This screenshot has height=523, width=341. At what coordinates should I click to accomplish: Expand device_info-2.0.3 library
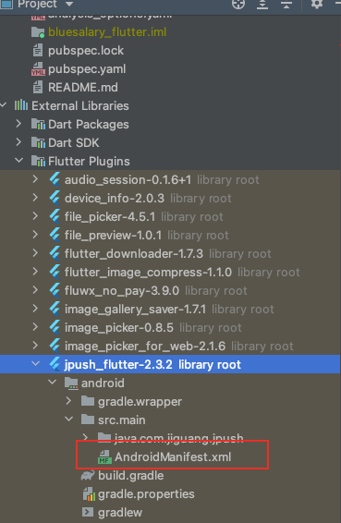coord(35,198)
